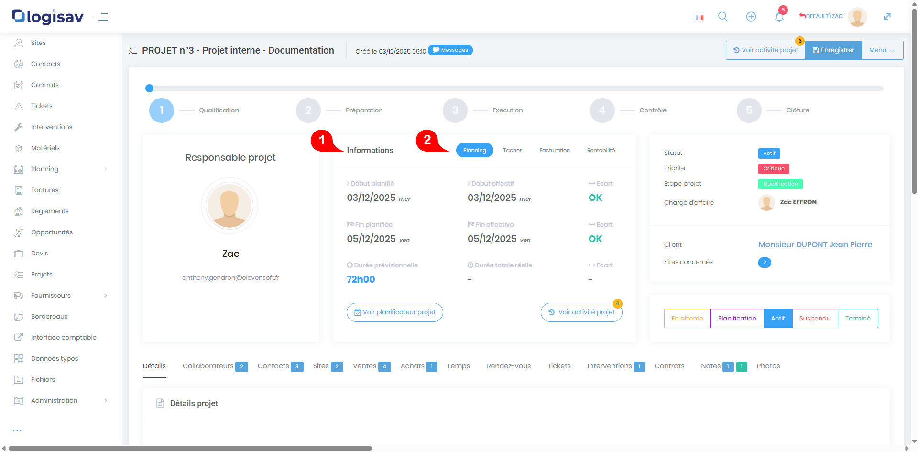Toggle fullscreen with the expand arrows icon
This screenshot has width=918, height=452.
887,17
